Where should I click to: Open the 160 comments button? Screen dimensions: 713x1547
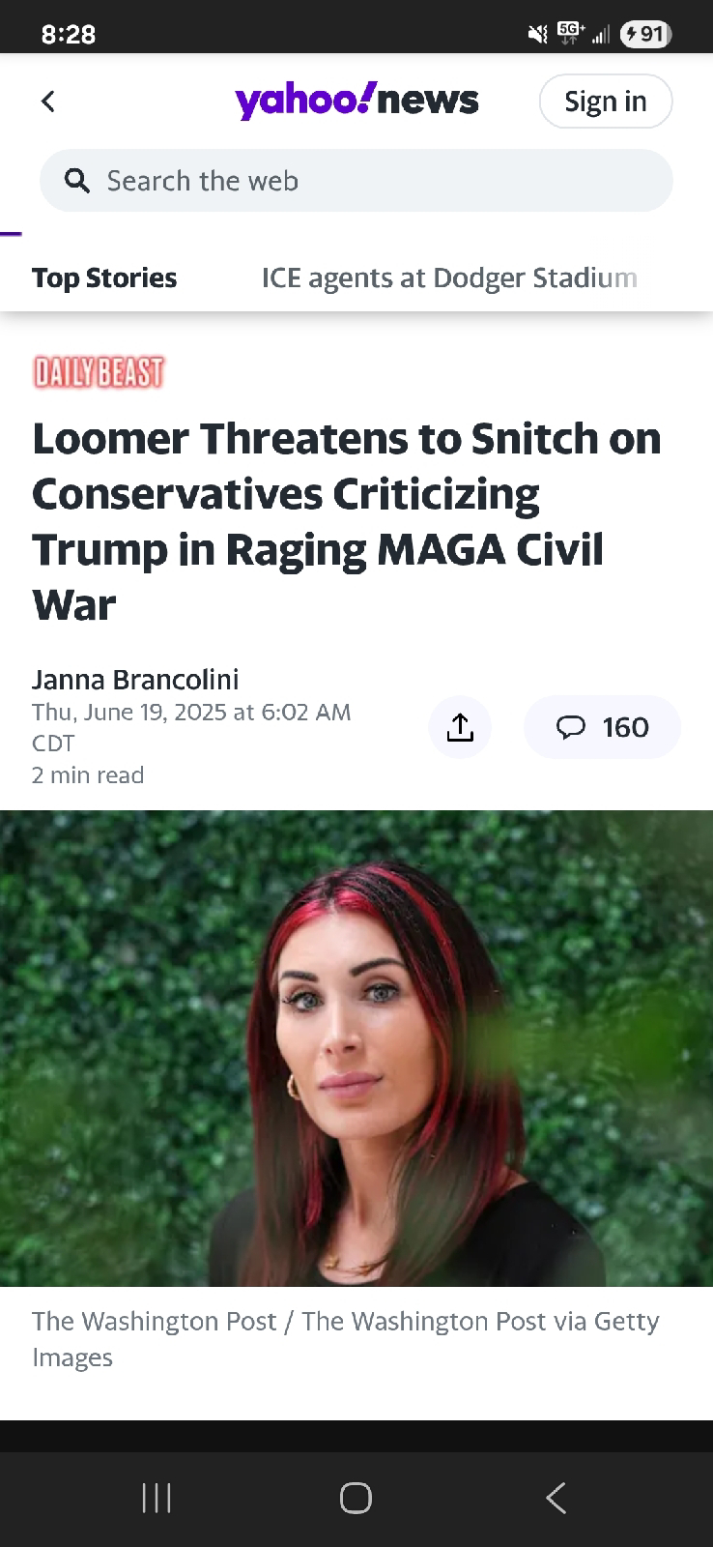point(602,727)
